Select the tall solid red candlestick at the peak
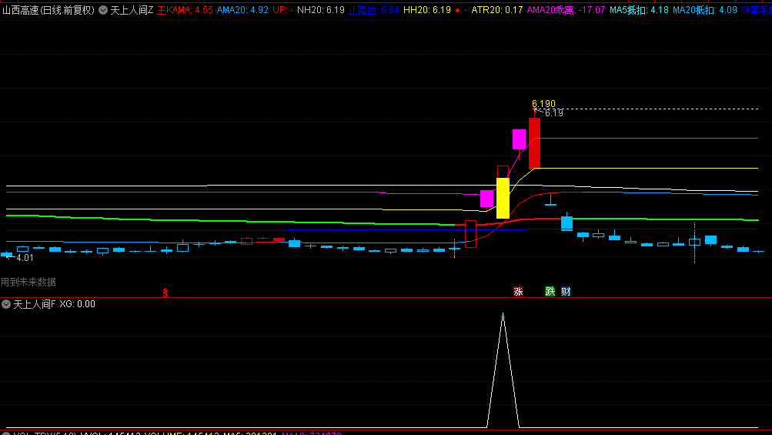Image resolution: width=772 pixels, height=435 pixels. coord(534,143)
